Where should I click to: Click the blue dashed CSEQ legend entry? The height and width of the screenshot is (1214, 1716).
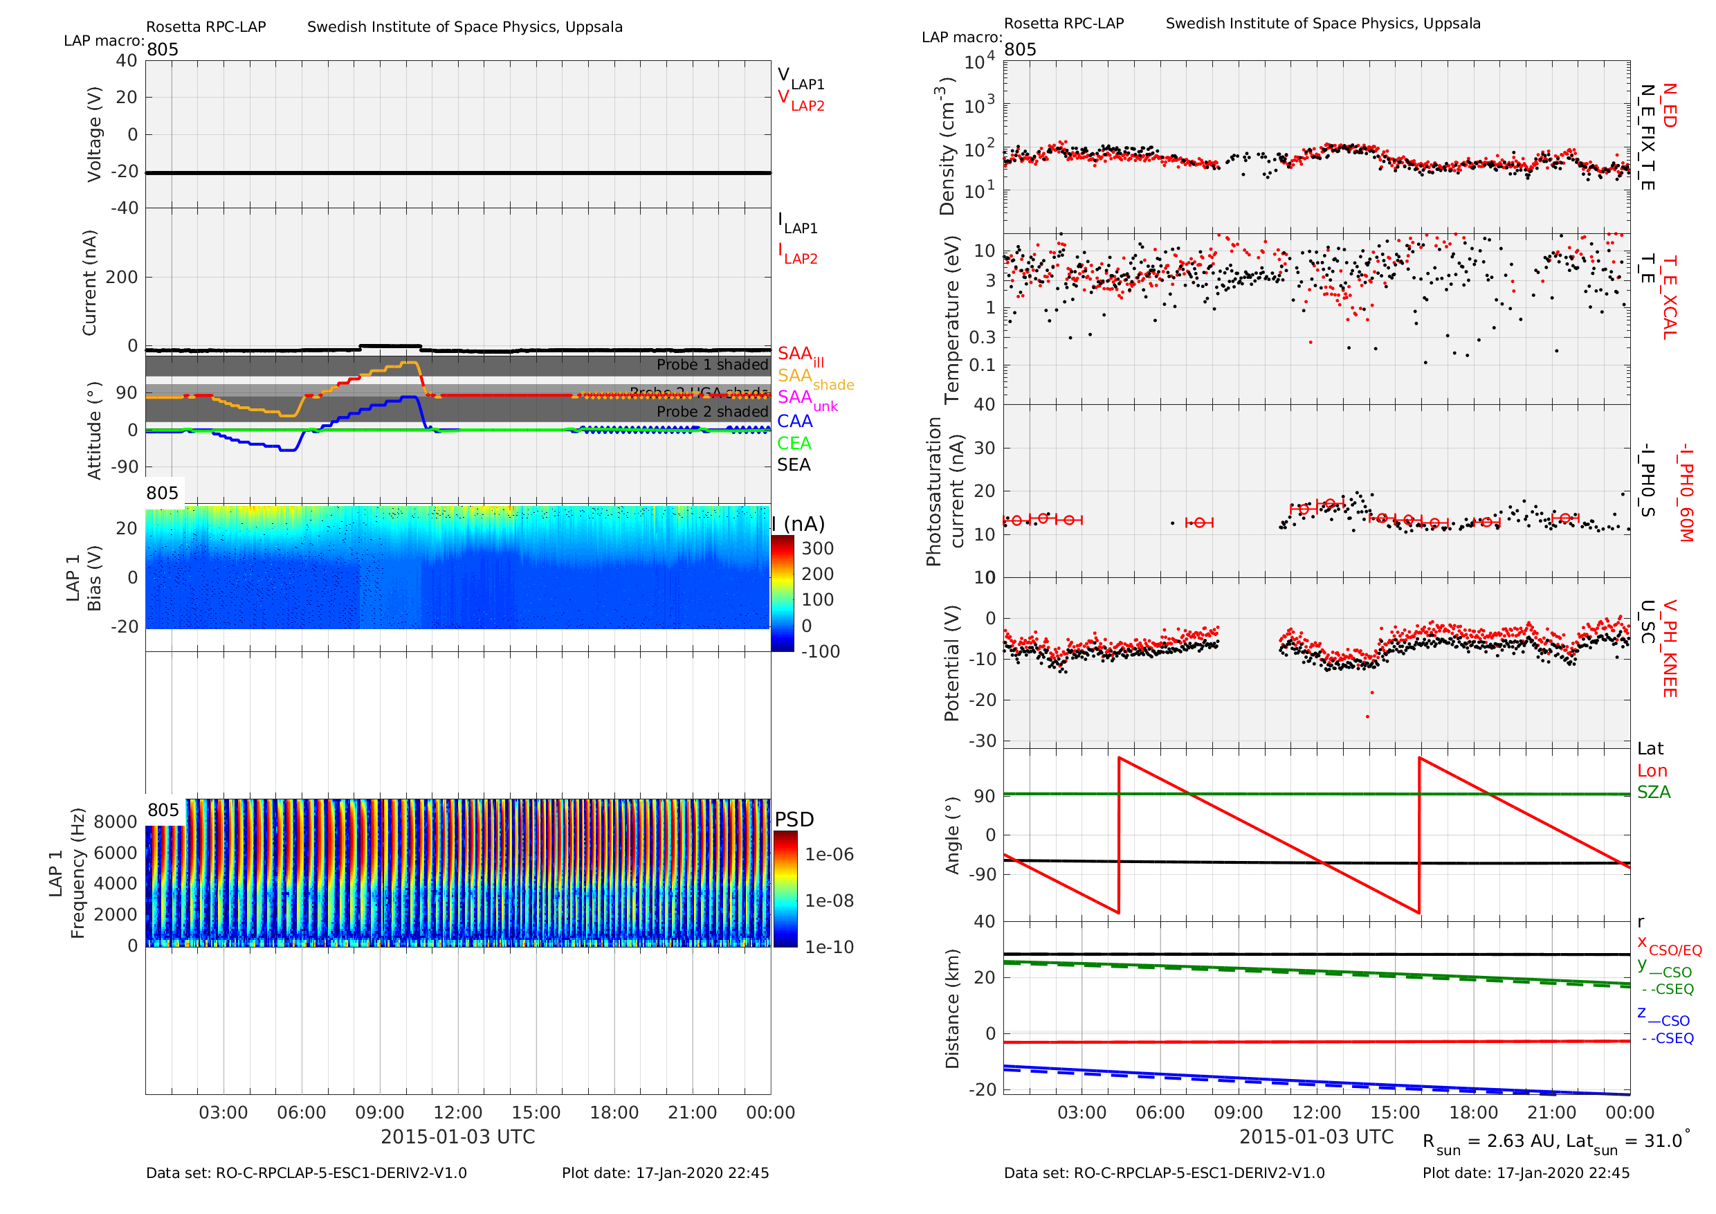click(x=1668, y=1038)
